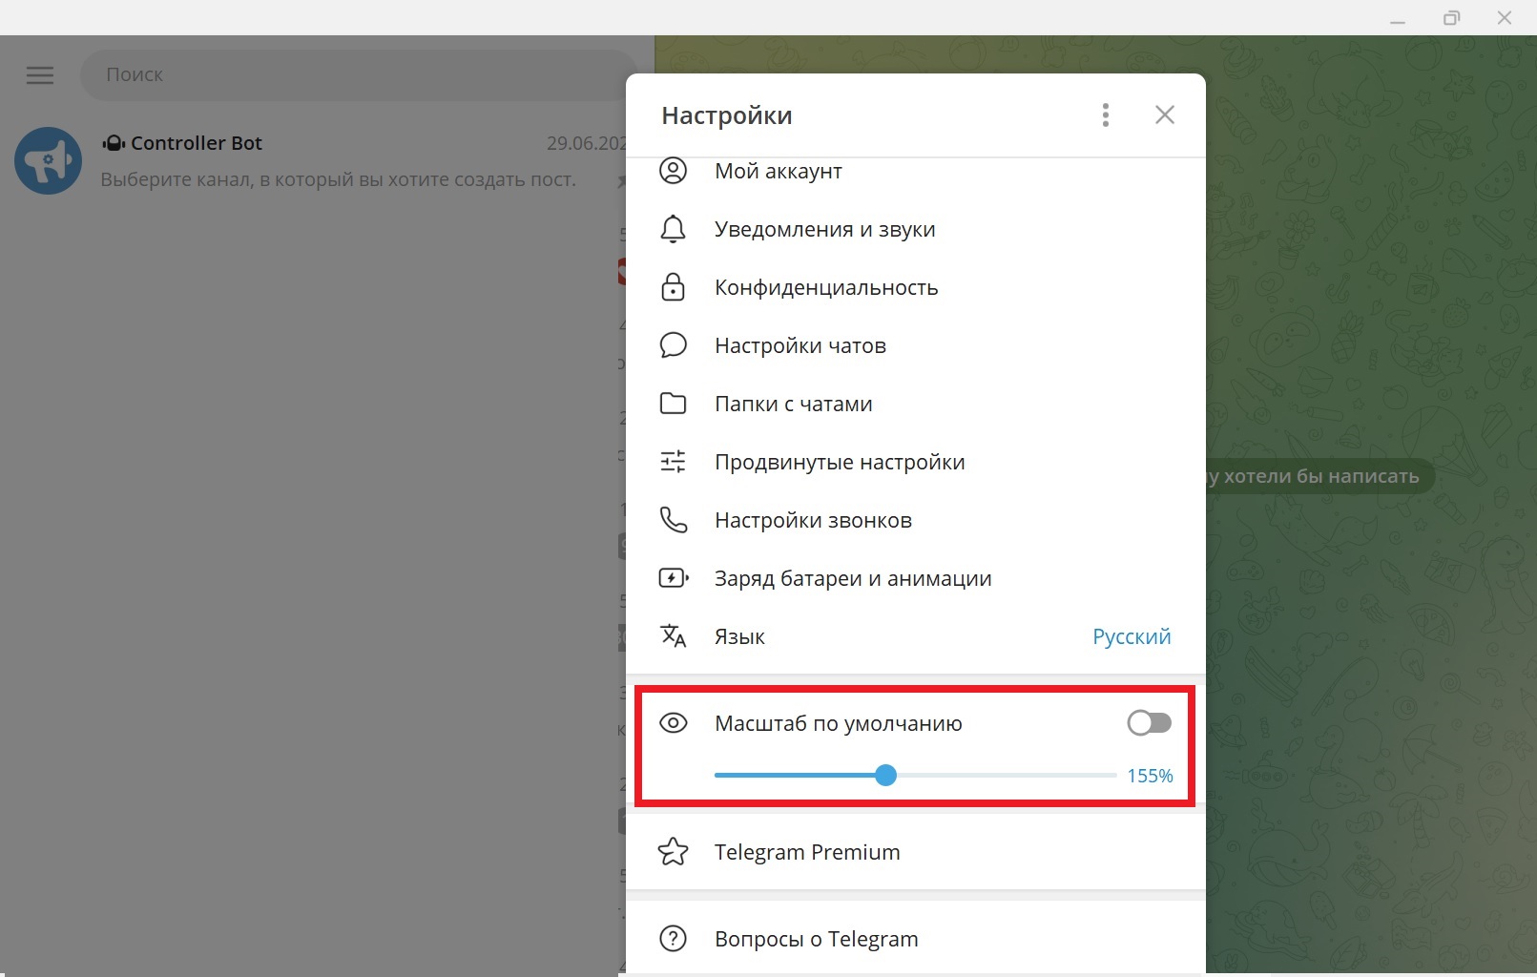Click the notifications bell icon
Viewport: 1537px width, 977px height.
click(x=674, y=229)
